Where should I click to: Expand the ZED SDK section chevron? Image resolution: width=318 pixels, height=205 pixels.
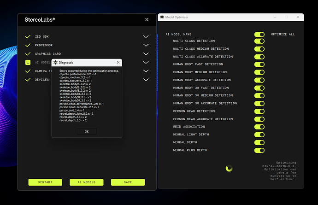146,36
